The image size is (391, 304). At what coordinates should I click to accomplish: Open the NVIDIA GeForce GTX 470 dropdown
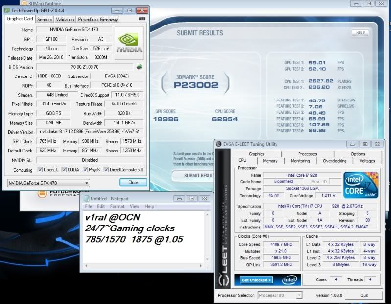(48, 183)
